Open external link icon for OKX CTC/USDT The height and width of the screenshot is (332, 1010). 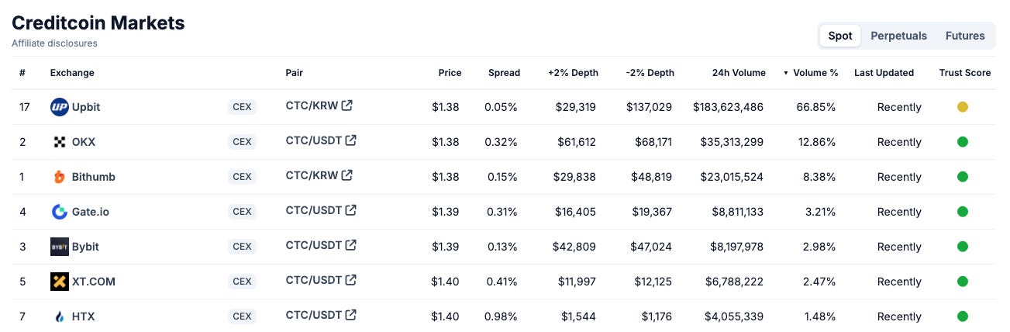click(351, 140)
